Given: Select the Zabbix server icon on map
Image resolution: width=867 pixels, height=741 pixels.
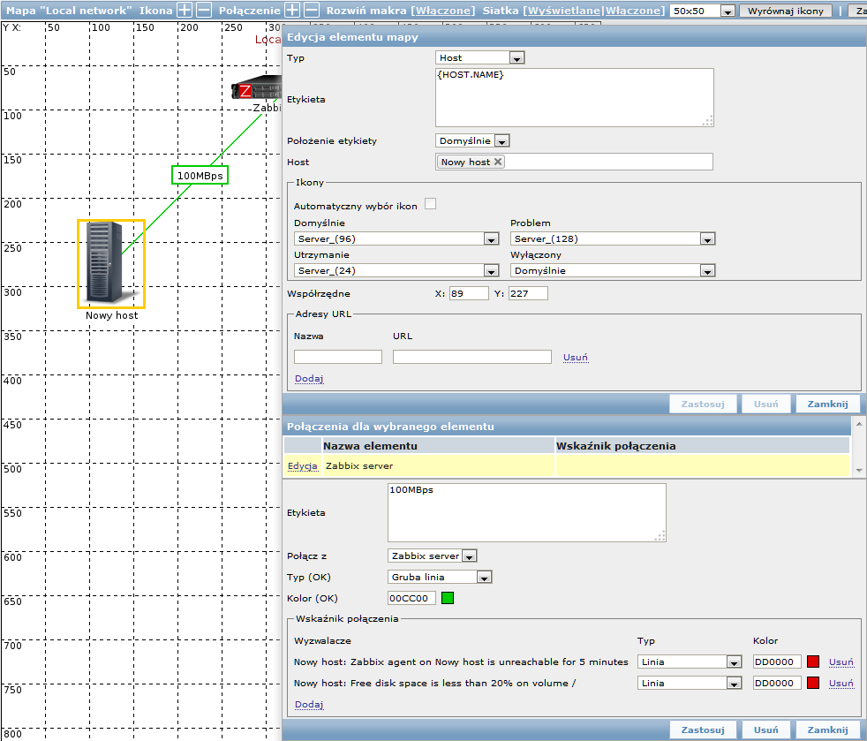Looking at the screenshot, I should (257, 87).
